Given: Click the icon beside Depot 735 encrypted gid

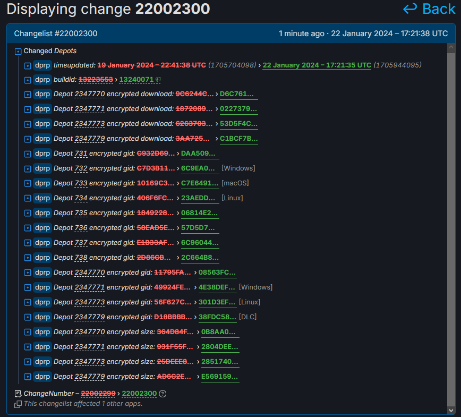Looking at the screenshot, I should pyautogui.click(x=28, y=213).
